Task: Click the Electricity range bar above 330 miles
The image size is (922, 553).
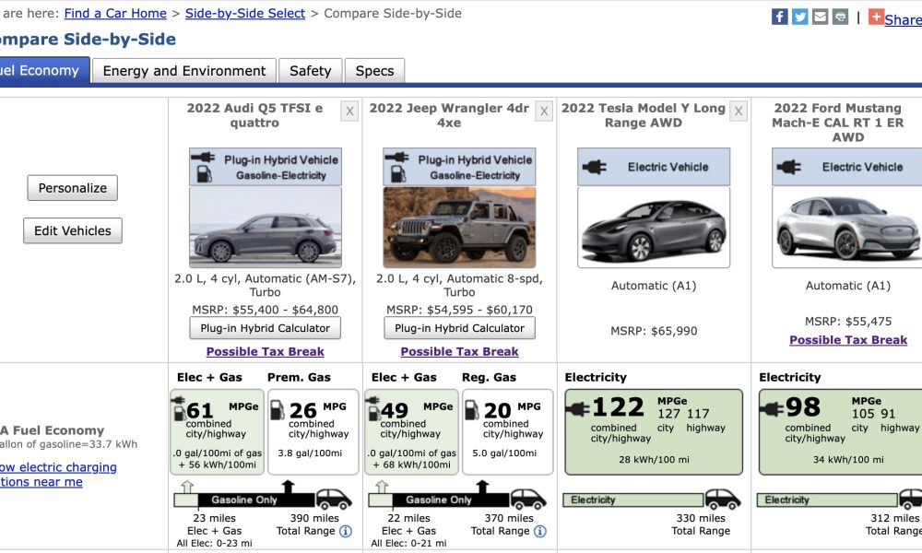Action: [633, 500]
